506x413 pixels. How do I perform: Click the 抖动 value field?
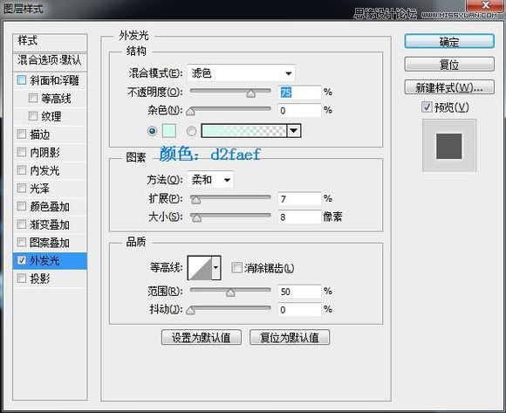(x=300, y=310)
